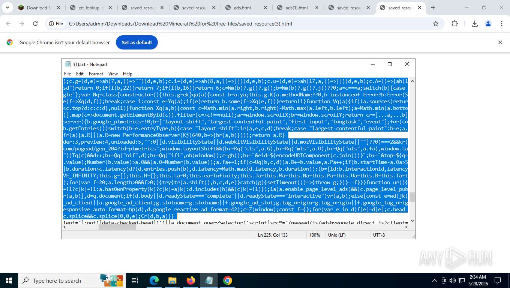510x288 pixels.
Task: Reload the current page
Action: tap(35, 24)
